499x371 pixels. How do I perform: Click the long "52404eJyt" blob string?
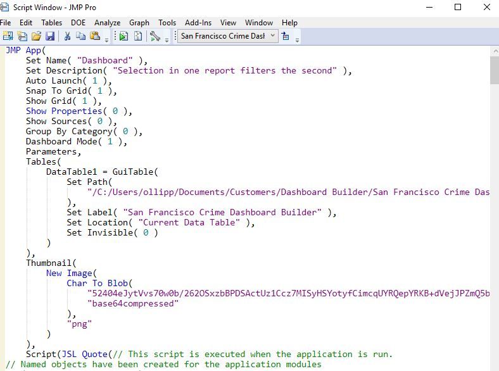click(x=288, y=293)
